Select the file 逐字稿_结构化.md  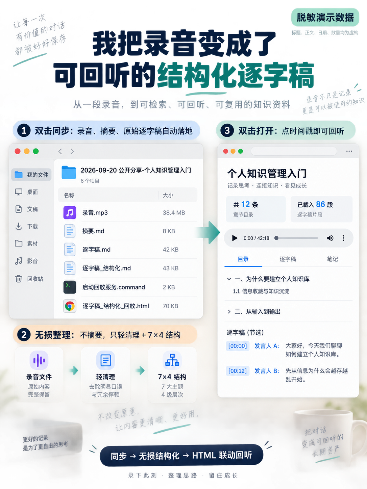click(128, 268)
